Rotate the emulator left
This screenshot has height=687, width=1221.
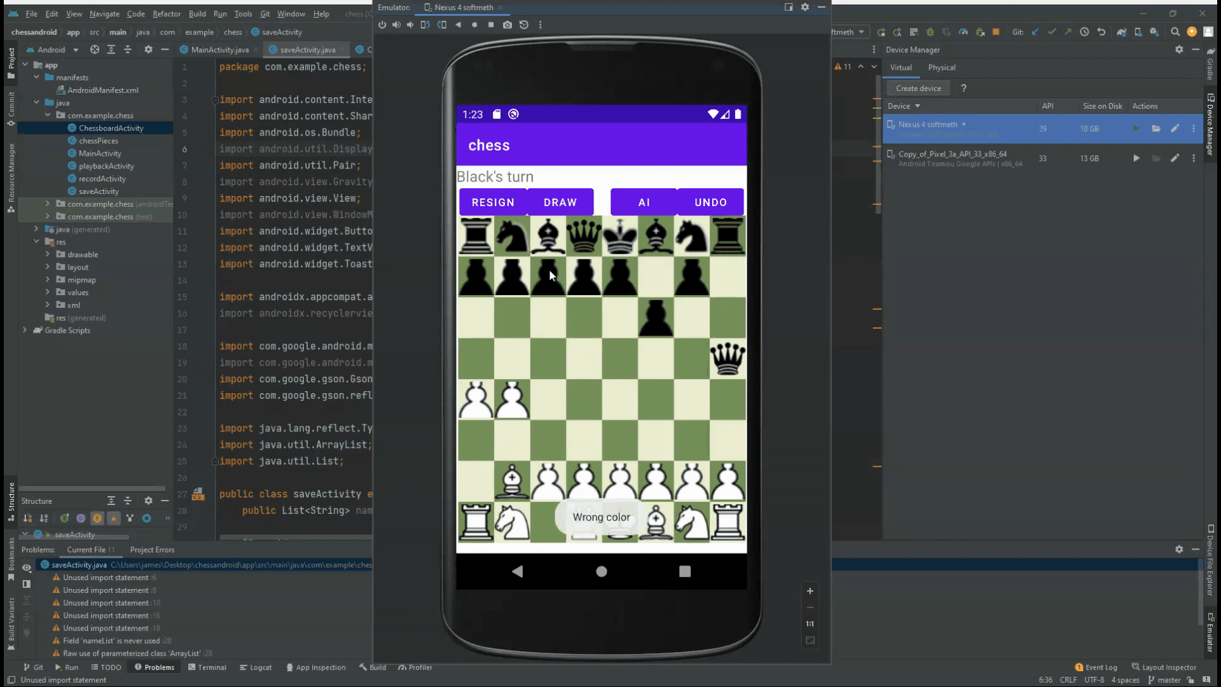(425, 25)
